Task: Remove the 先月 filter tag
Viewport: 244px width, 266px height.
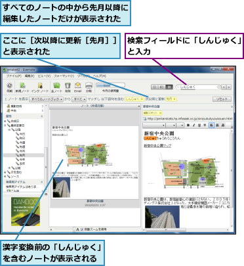Action: tap(174, 99)
